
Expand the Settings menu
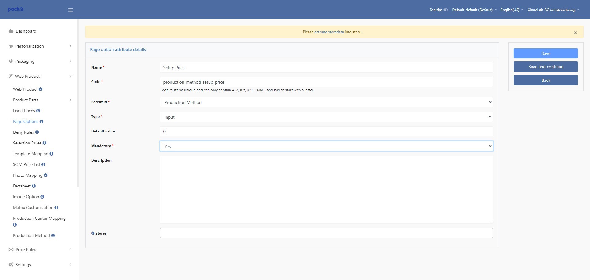70,265
